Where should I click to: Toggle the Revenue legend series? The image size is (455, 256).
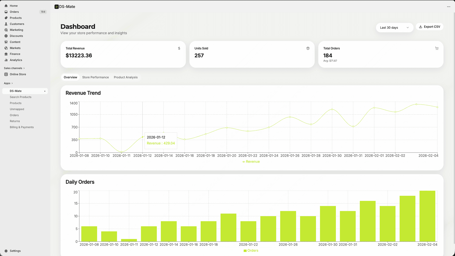pyautogui.click(x=251, y=162)
